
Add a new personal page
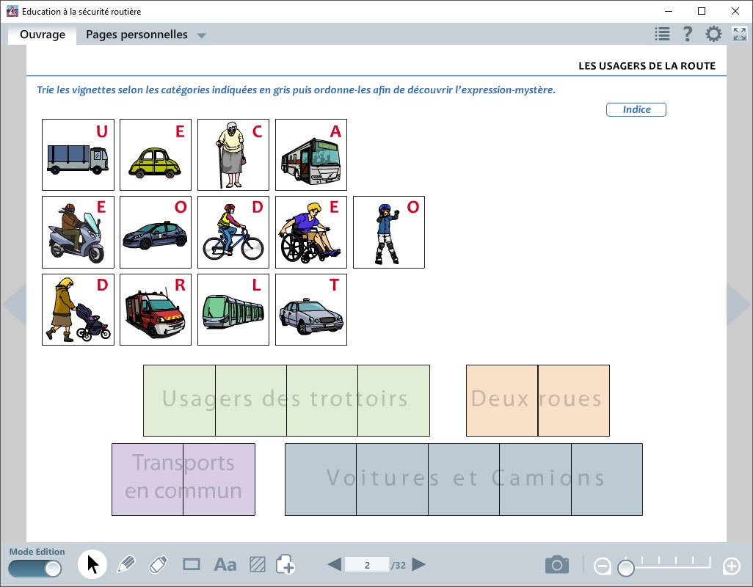285,564
